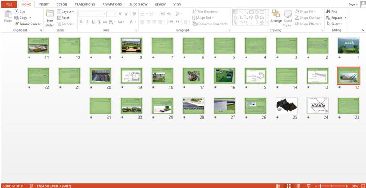Select slide 1 title thumbnail
Screen dimensions: 366x188
[349, 45]
